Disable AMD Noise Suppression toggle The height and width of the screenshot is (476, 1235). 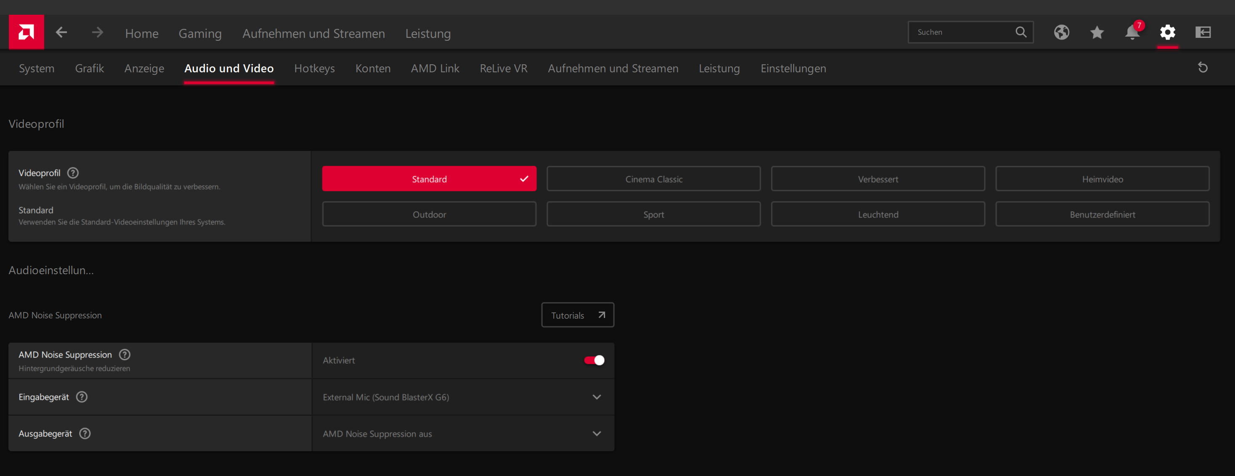(594, 360)
